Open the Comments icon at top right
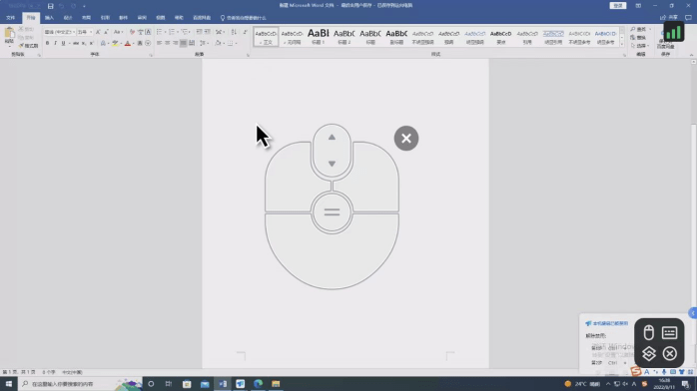Image resolution: width=697 pixels, height=392 pixels. point(688,17)
